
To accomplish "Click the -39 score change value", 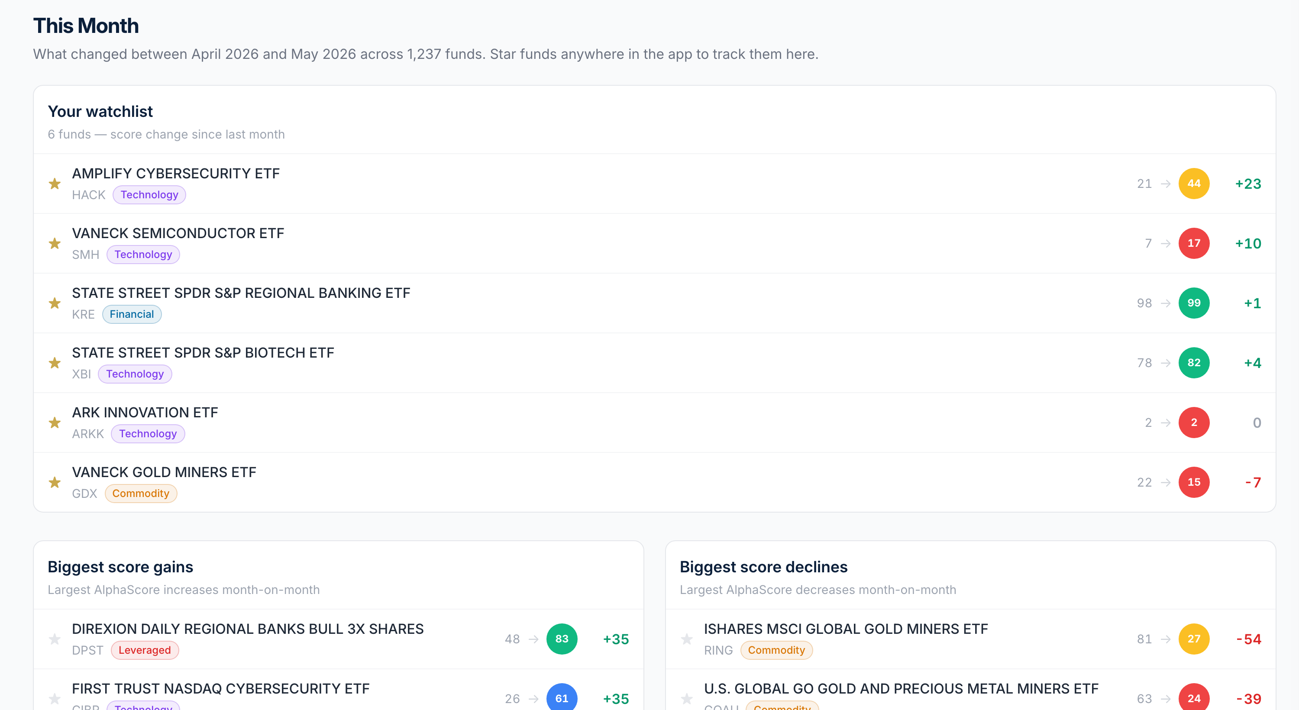I will 1249,700.
